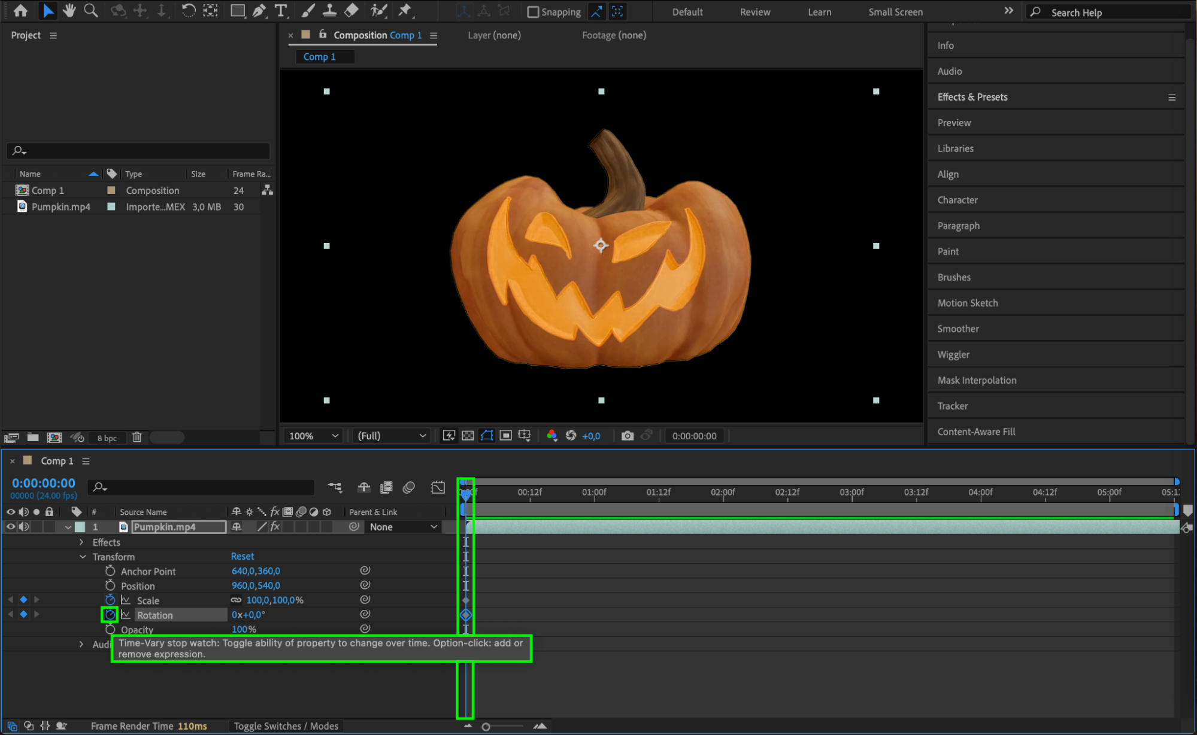Enable the Snapping checkbox
Image resolution: width=1197 pixels, height=735 pixels.
click(532, 12)
